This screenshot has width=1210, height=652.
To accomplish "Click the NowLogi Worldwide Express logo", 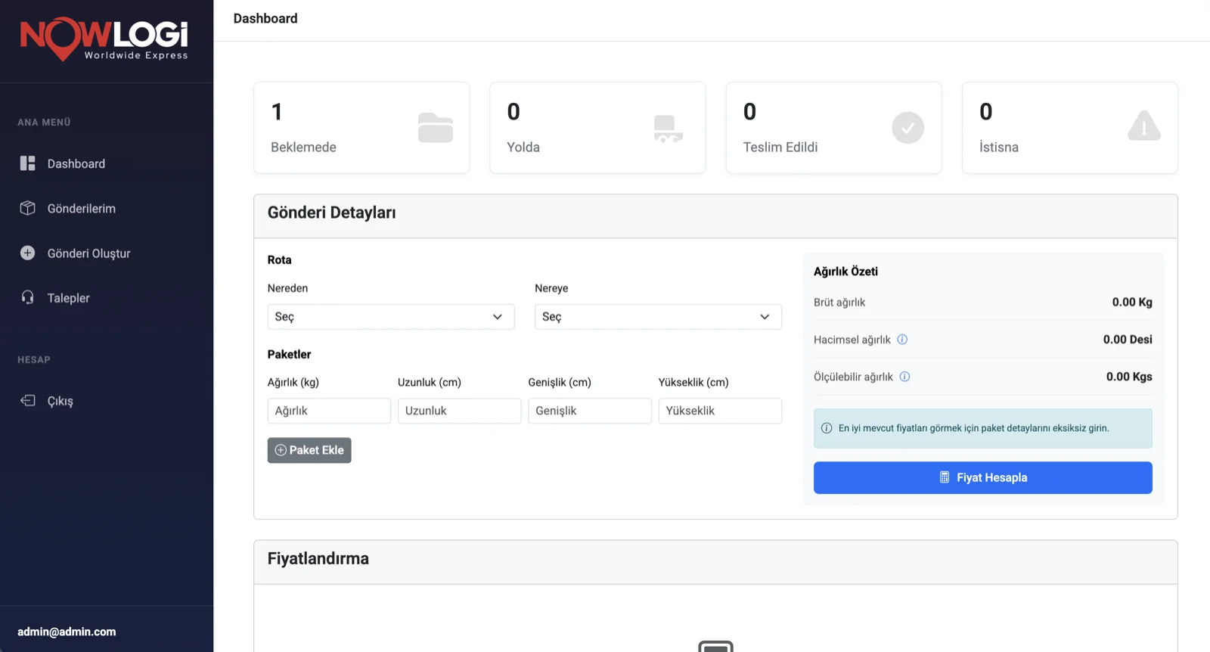I will coord(104,39).
